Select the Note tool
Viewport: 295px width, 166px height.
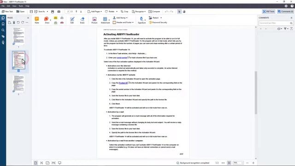[x=37, y=20]
